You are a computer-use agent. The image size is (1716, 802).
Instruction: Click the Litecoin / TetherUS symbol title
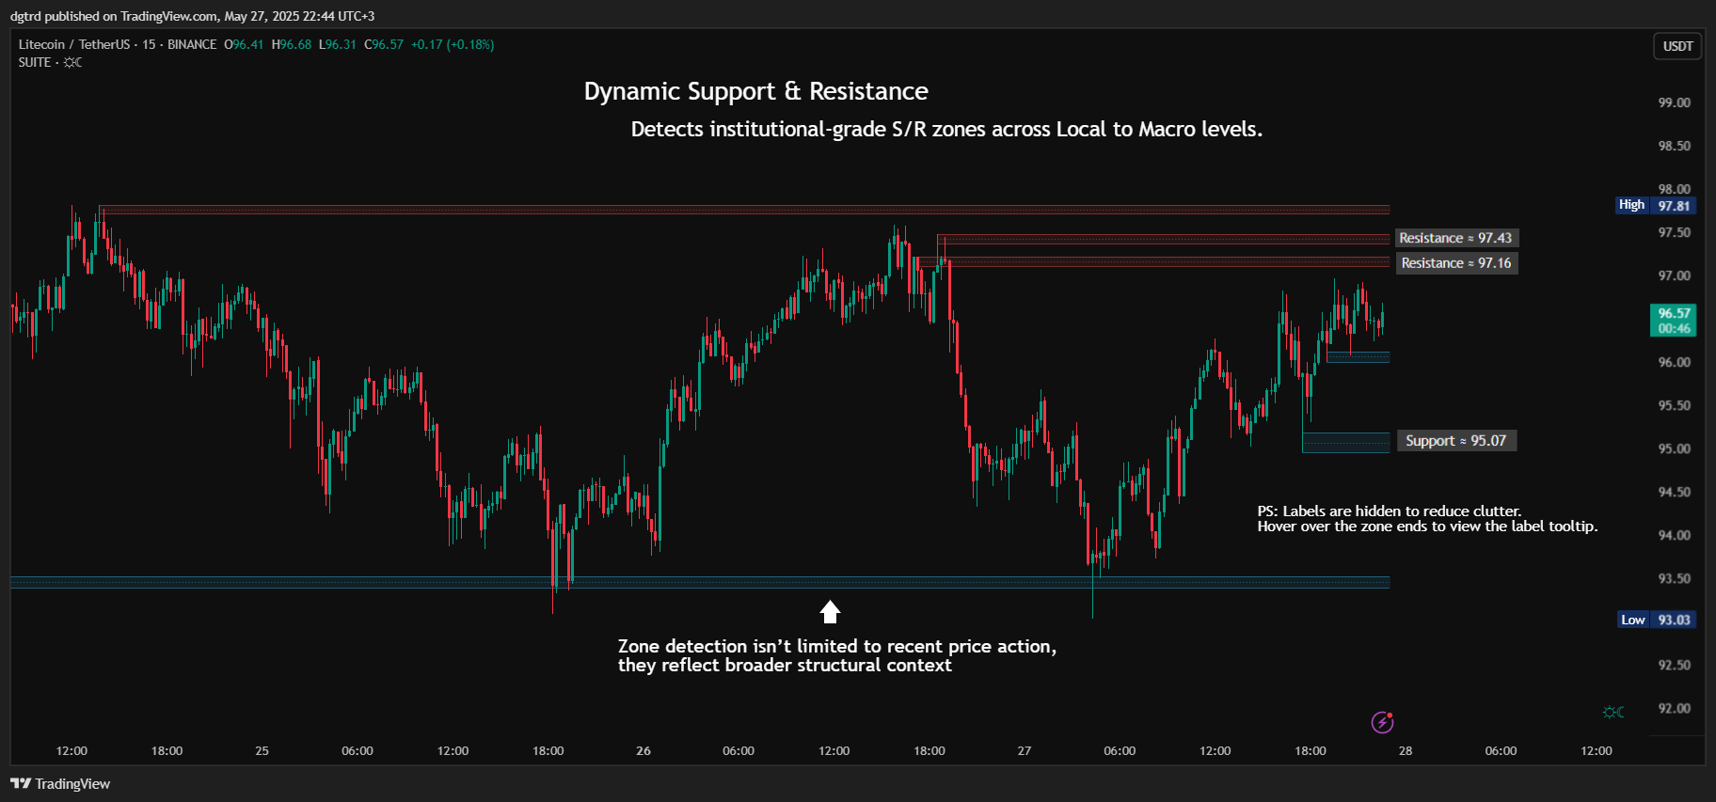click(74, 44)
